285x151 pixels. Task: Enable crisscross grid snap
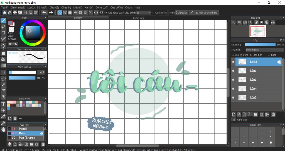(70, 13)
